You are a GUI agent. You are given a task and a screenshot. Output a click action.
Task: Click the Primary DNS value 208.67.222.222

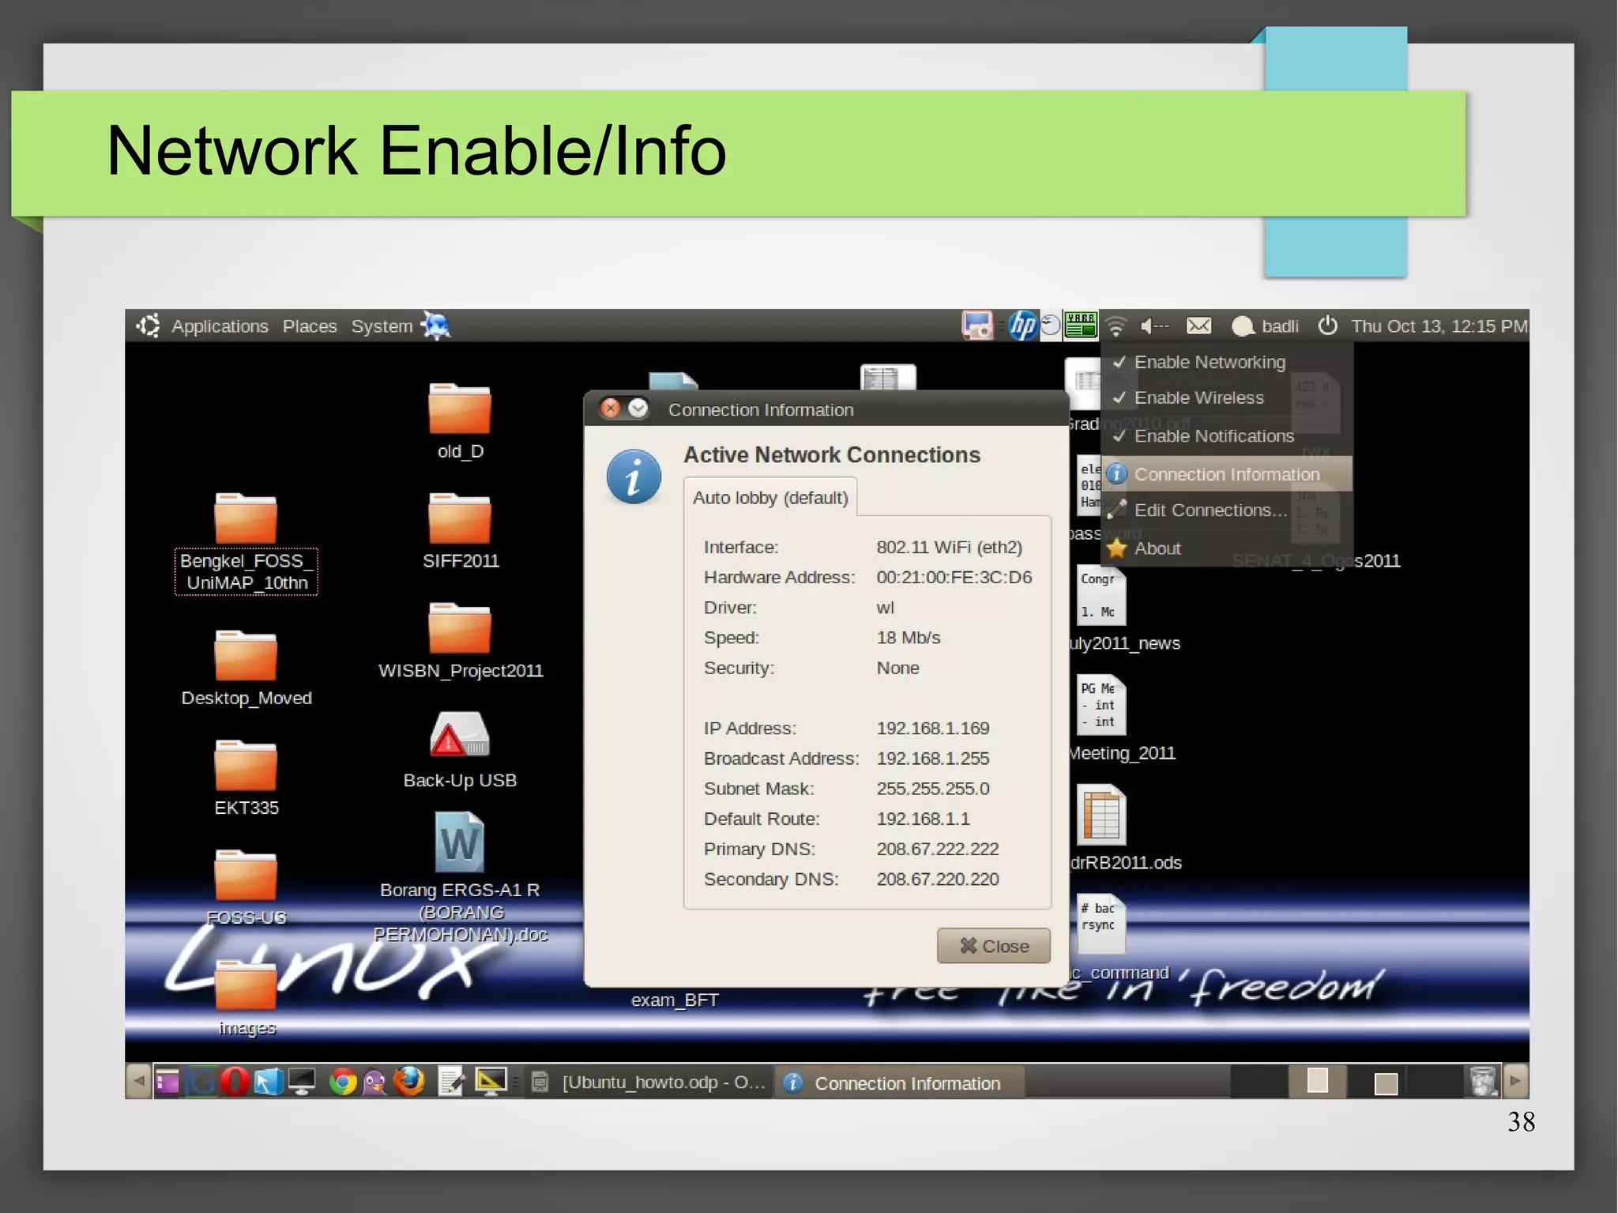937,849
